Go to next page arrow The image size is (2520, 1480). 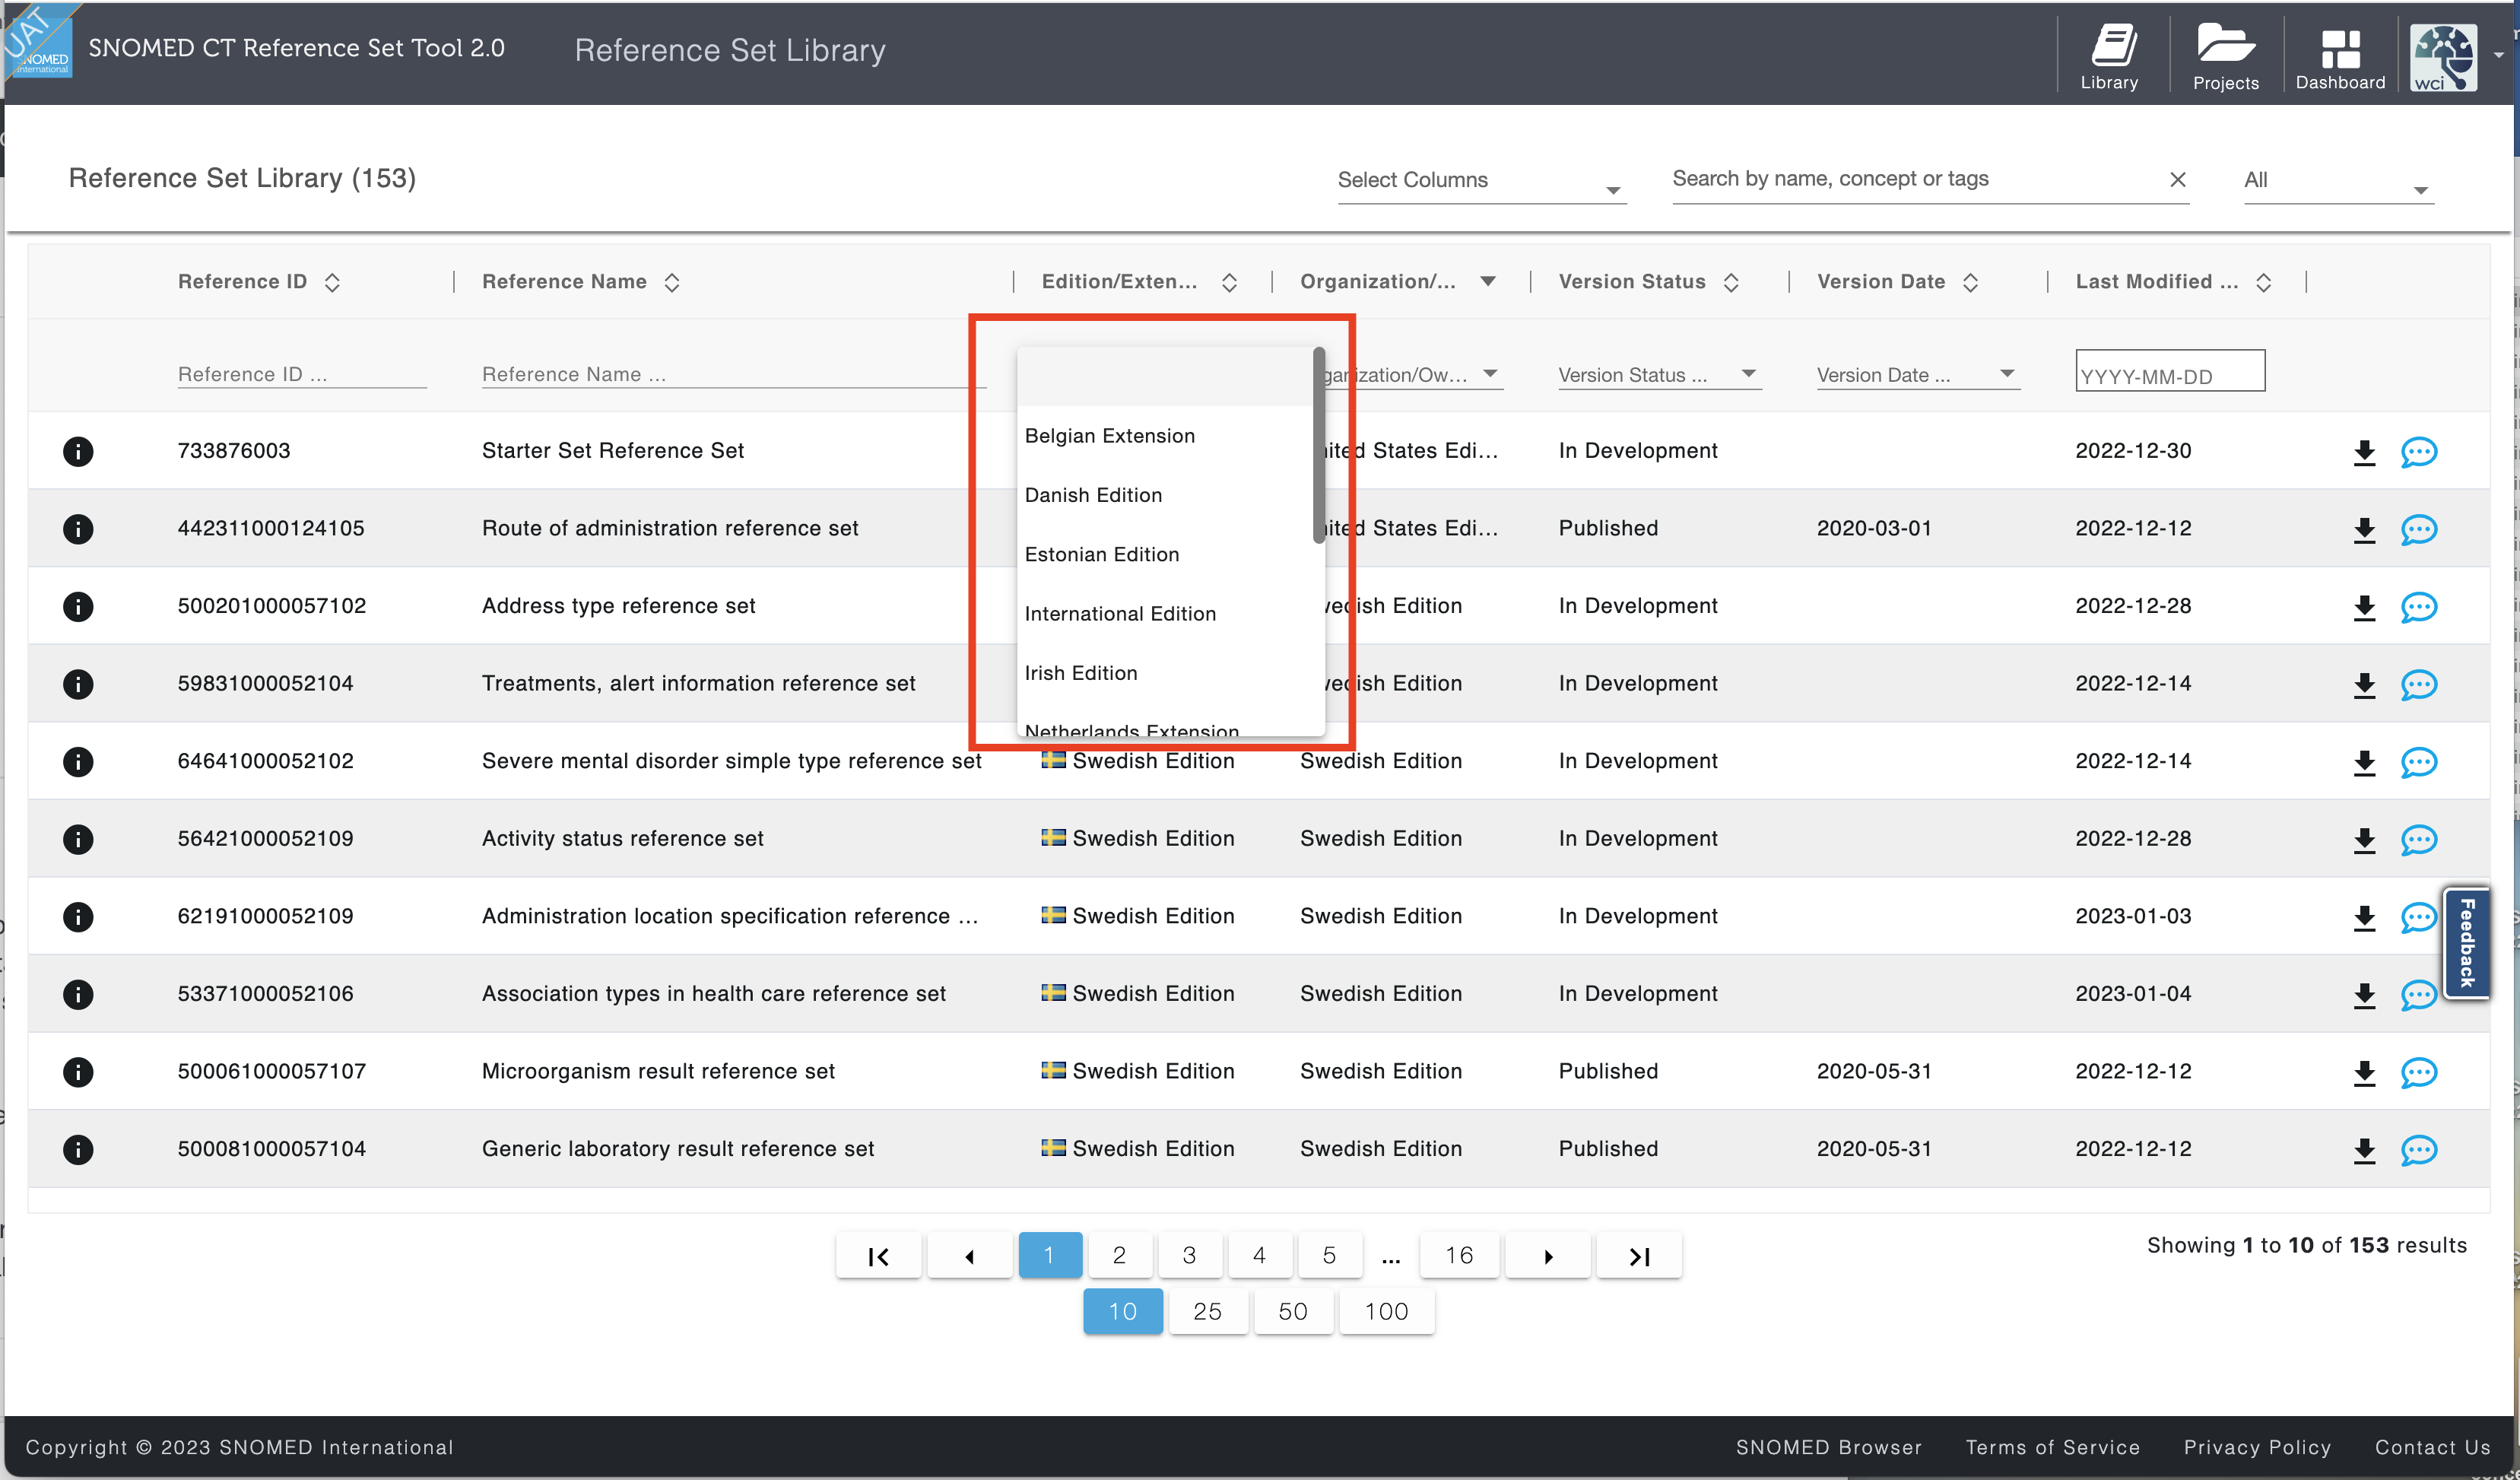click(x=1548, y=1256)
